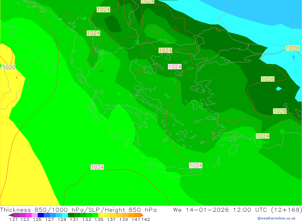Click legend value "139"
The height and width of the screenshot is (221, 302).
click(x=124, y=219)
